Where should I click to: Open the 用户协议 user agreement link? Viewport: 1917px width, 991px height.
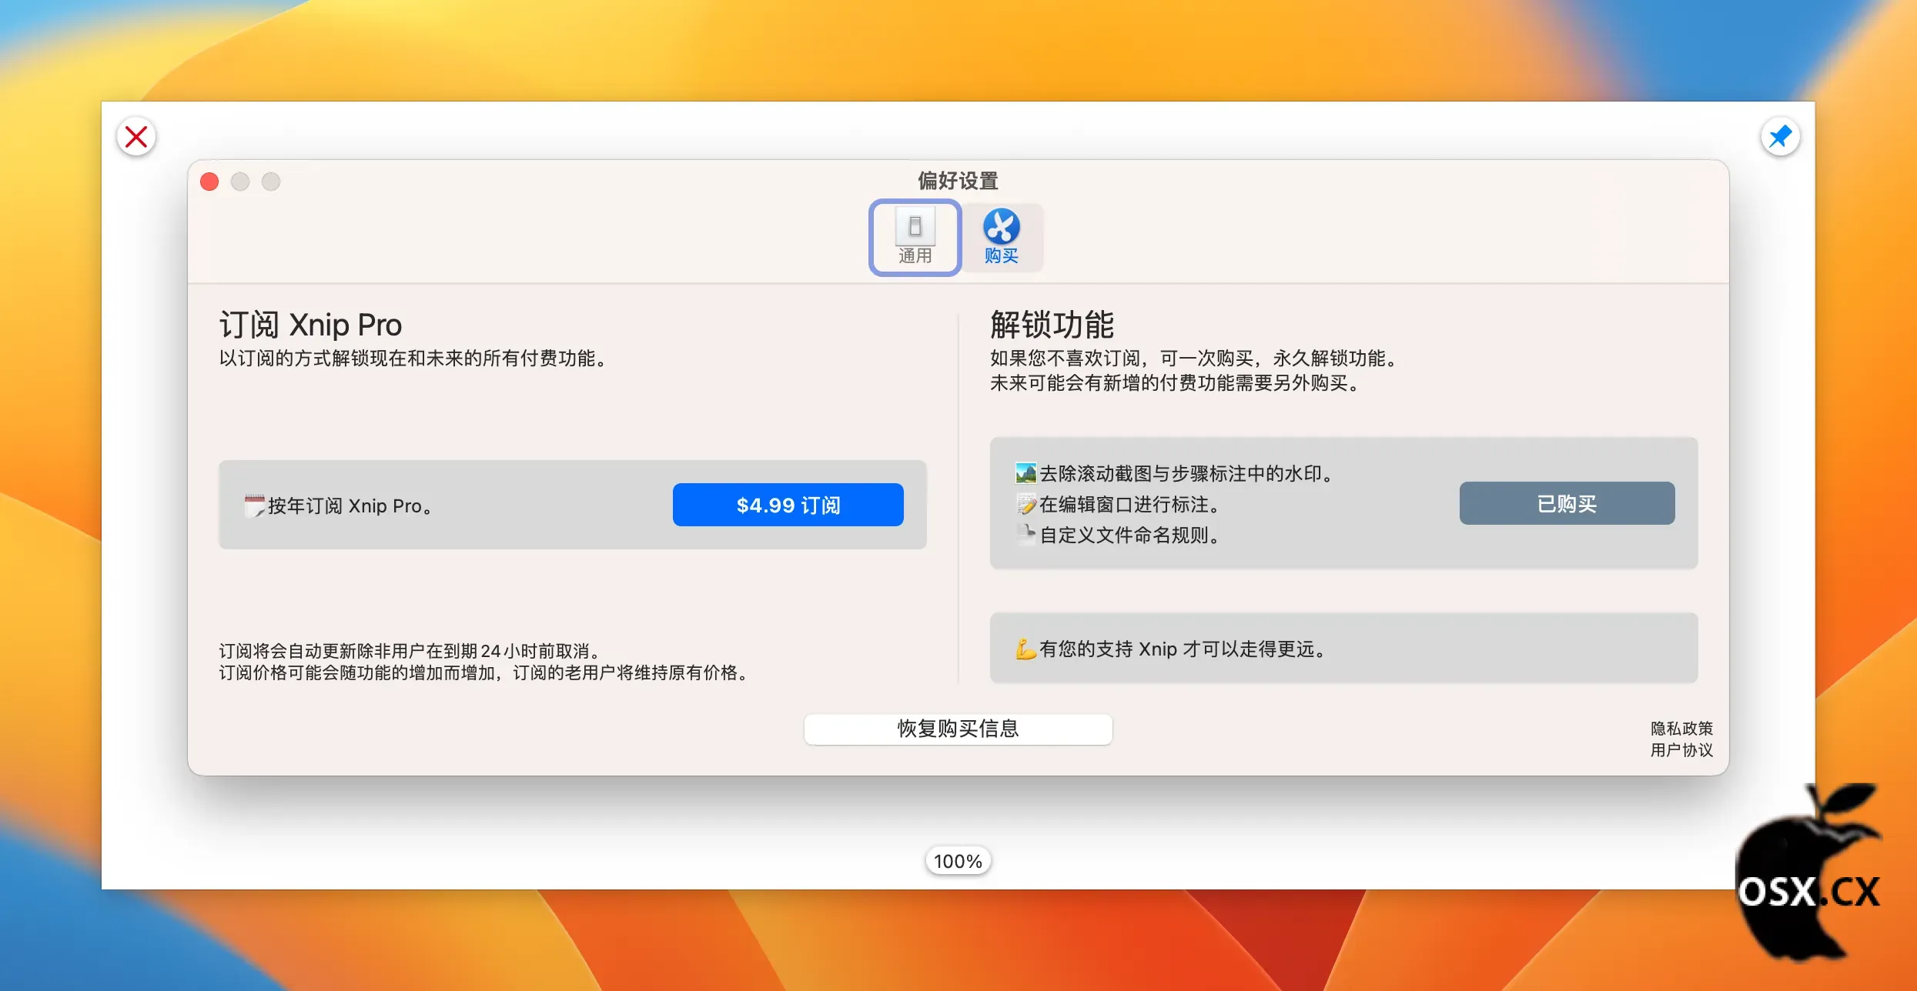(1681, 749)
